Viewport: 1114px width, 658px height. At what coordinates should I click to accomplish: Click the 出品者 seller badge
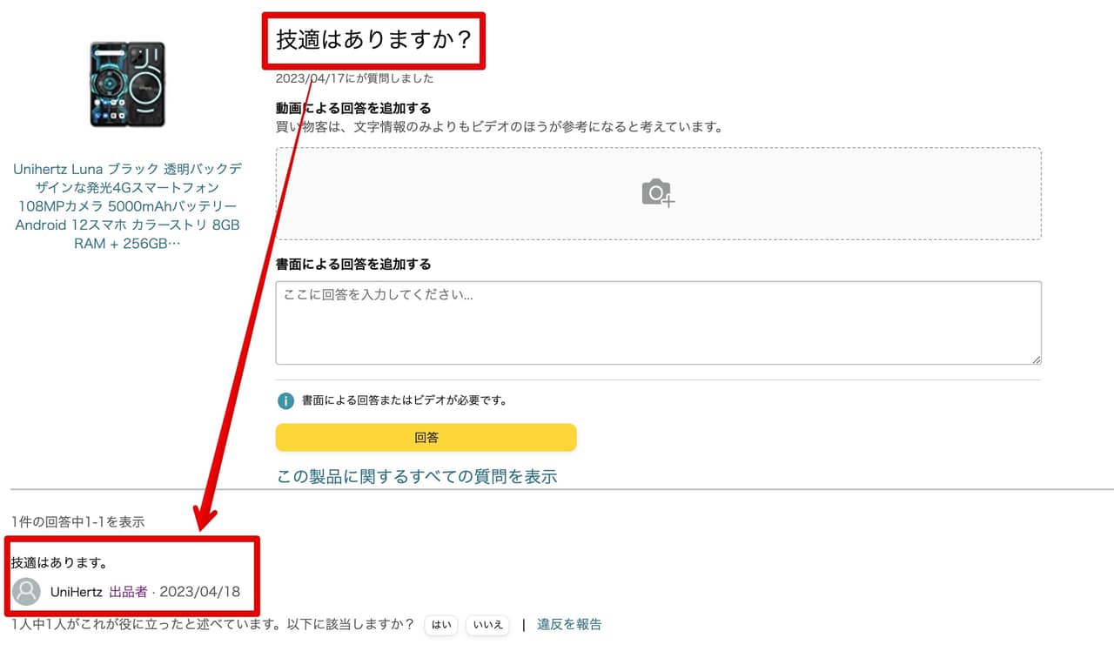pyautogui.click(x=128, y=592)
